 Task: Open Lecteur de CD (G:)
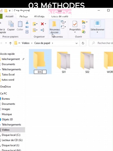pyautogui.click(x=12, y=140)
